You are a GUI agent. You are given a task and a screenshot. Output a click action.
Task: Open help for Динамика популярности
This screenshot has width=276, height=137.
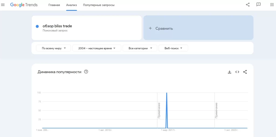[x=86, y=72]
